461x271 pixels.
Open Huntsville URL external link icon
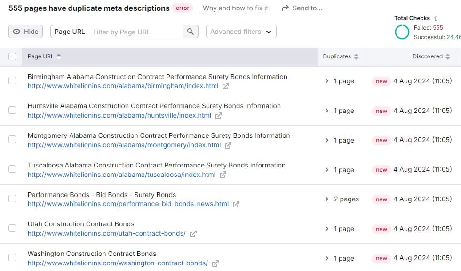click(x=219, y=116)
